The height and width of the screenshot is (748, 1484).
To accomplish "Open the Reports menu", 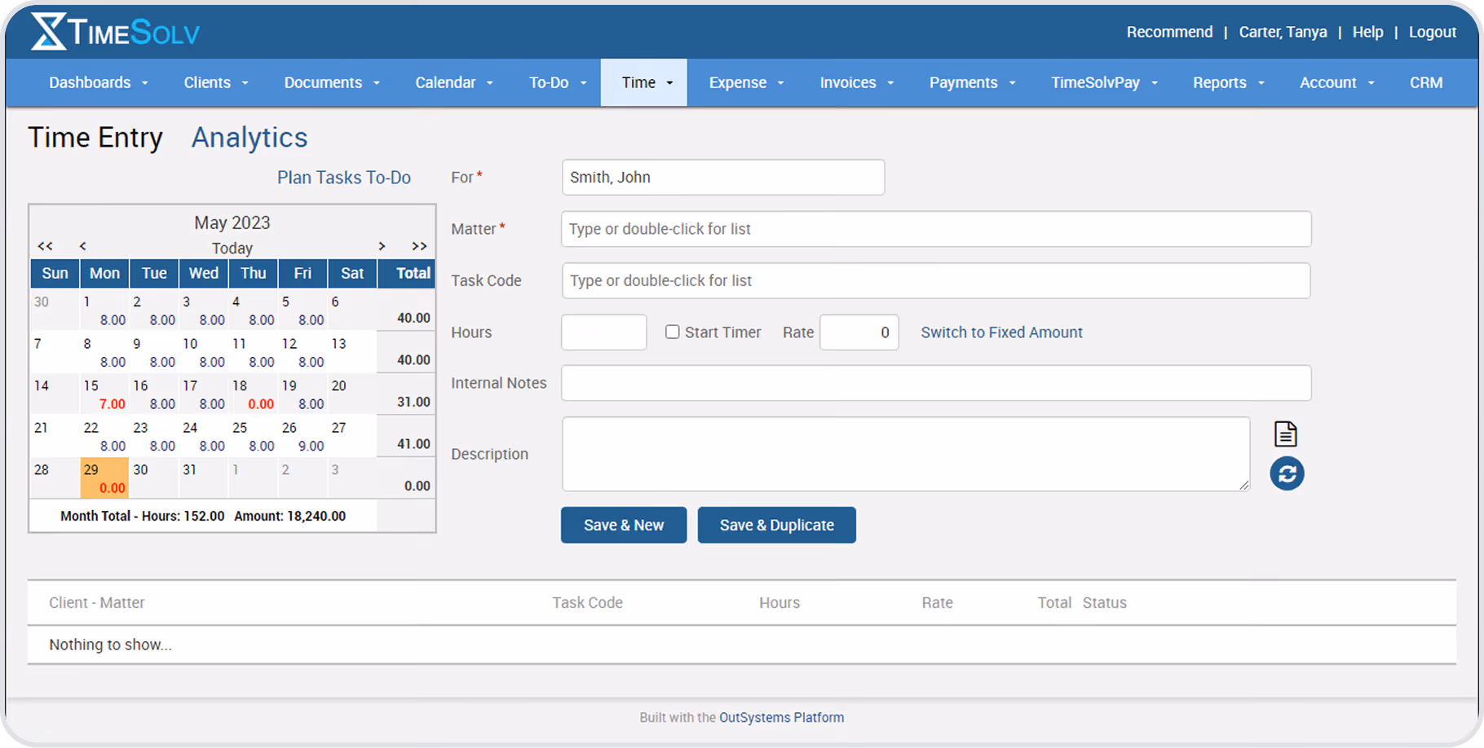I will pos(1229,82).
